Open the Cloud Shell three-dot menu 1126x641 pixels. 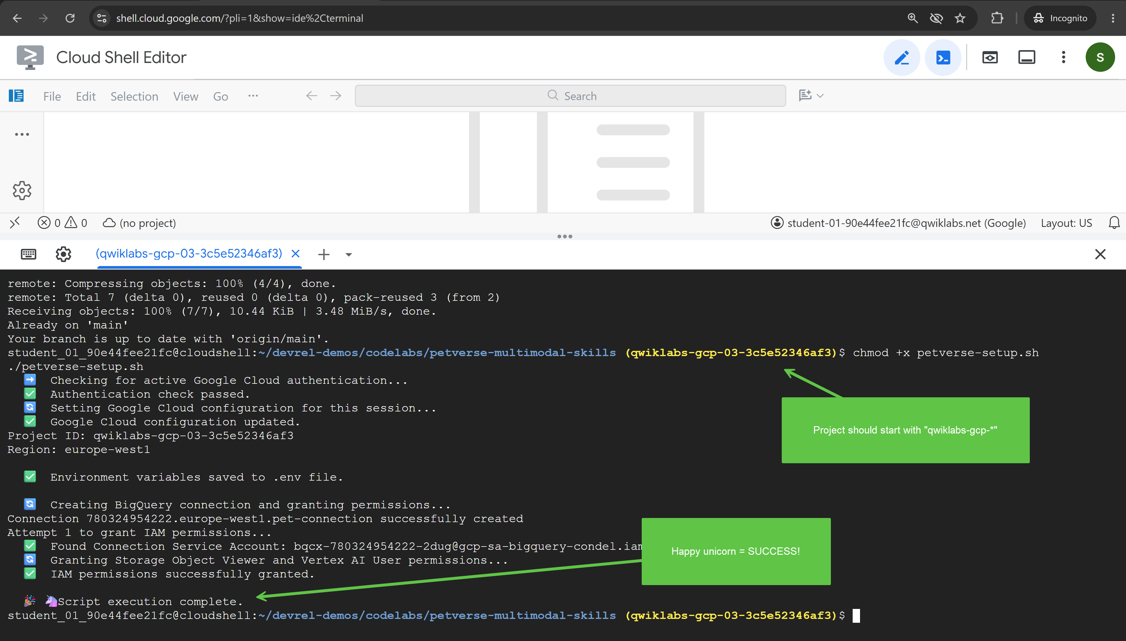point(1064,58)
